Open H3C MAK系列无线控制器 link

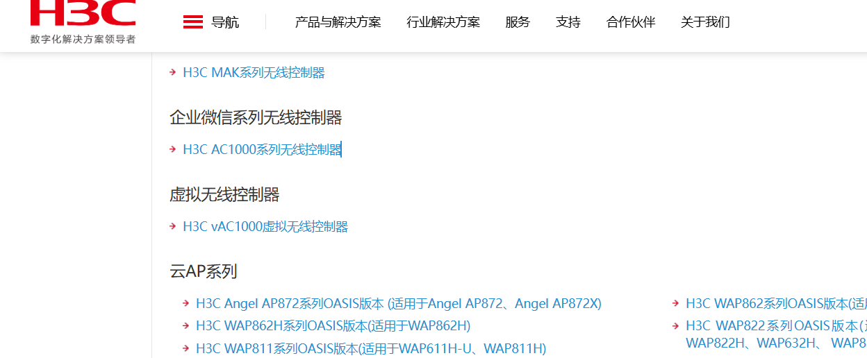click(254, 72)
